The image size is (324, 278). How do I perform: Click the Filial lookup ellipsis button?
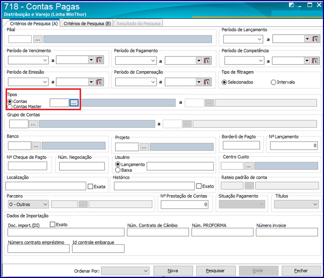pyautogui.click(x=38, y=39)
